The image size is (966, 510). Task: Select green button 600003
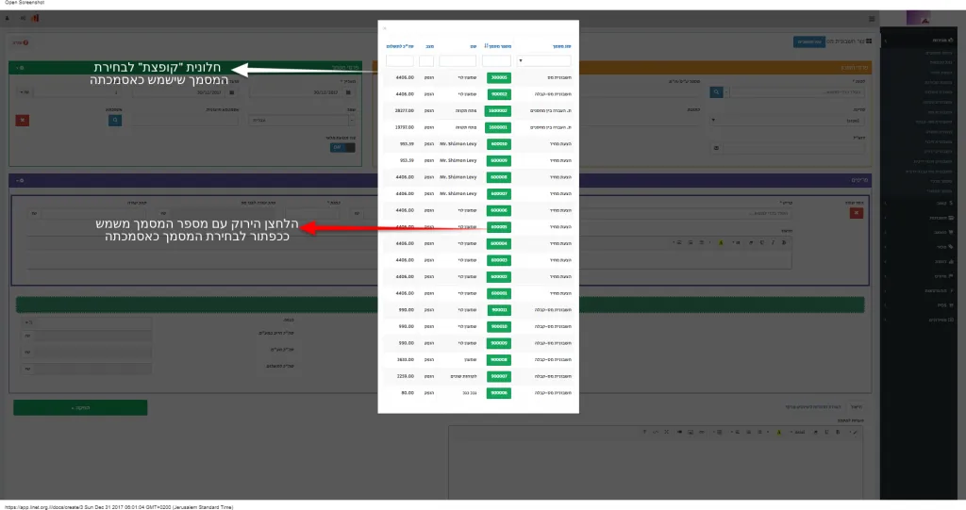coord(498,260)
